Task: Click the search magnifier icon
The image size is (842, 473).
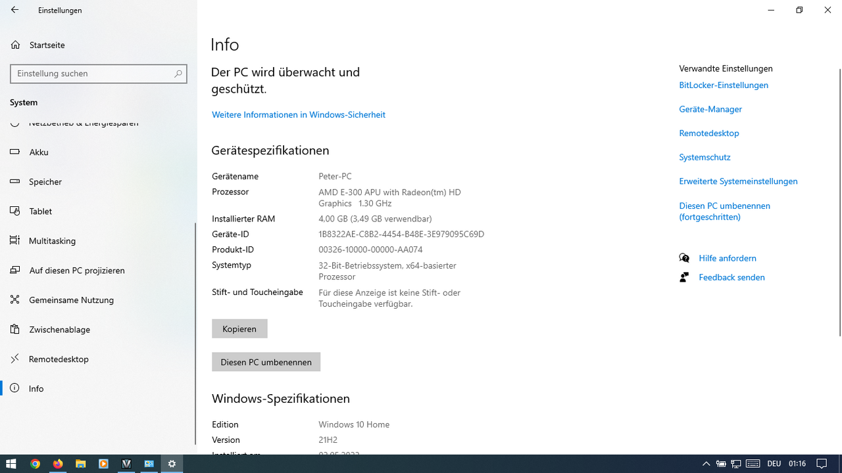Action: pos(178,74)
